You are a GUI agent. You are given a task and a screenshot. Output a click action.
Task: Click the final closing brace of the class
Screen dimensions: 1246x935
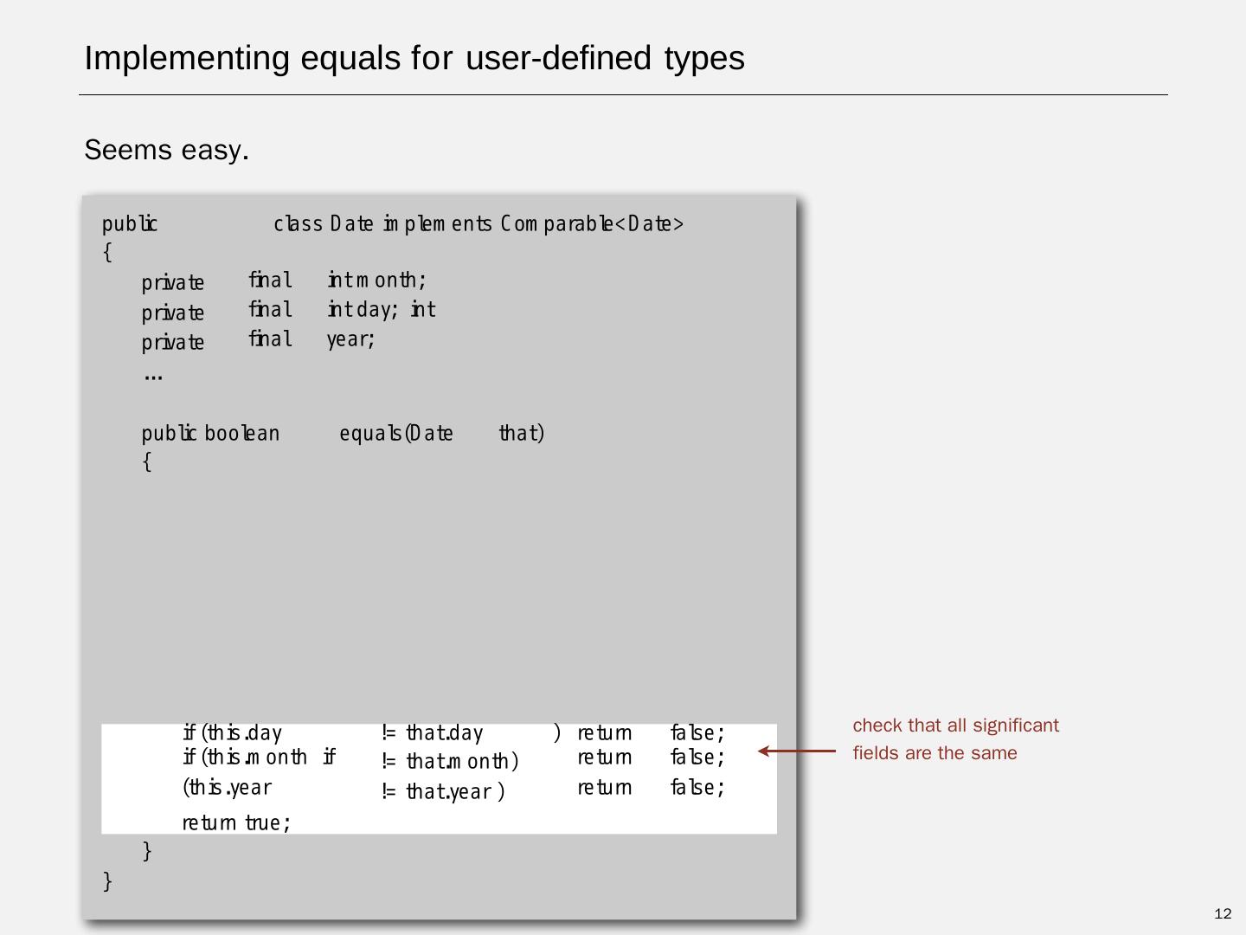[x=107, y=881]
